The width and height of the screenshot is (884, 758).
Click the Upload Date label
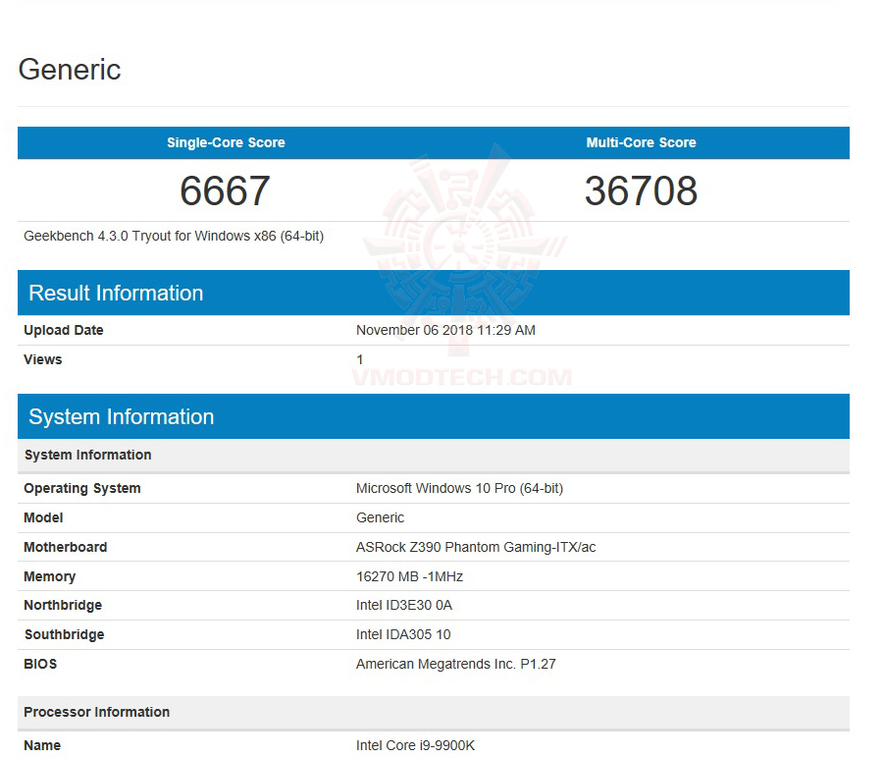tap(63, 330)
